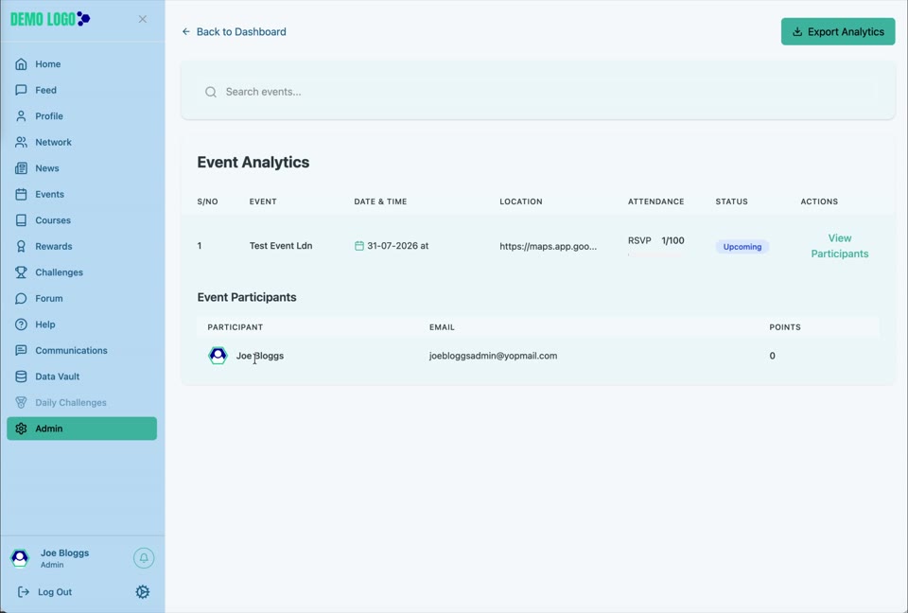Click the Events calendar icon in sidebar
Viewport: 908px width, 613px height.
click(x=21, y=194)
